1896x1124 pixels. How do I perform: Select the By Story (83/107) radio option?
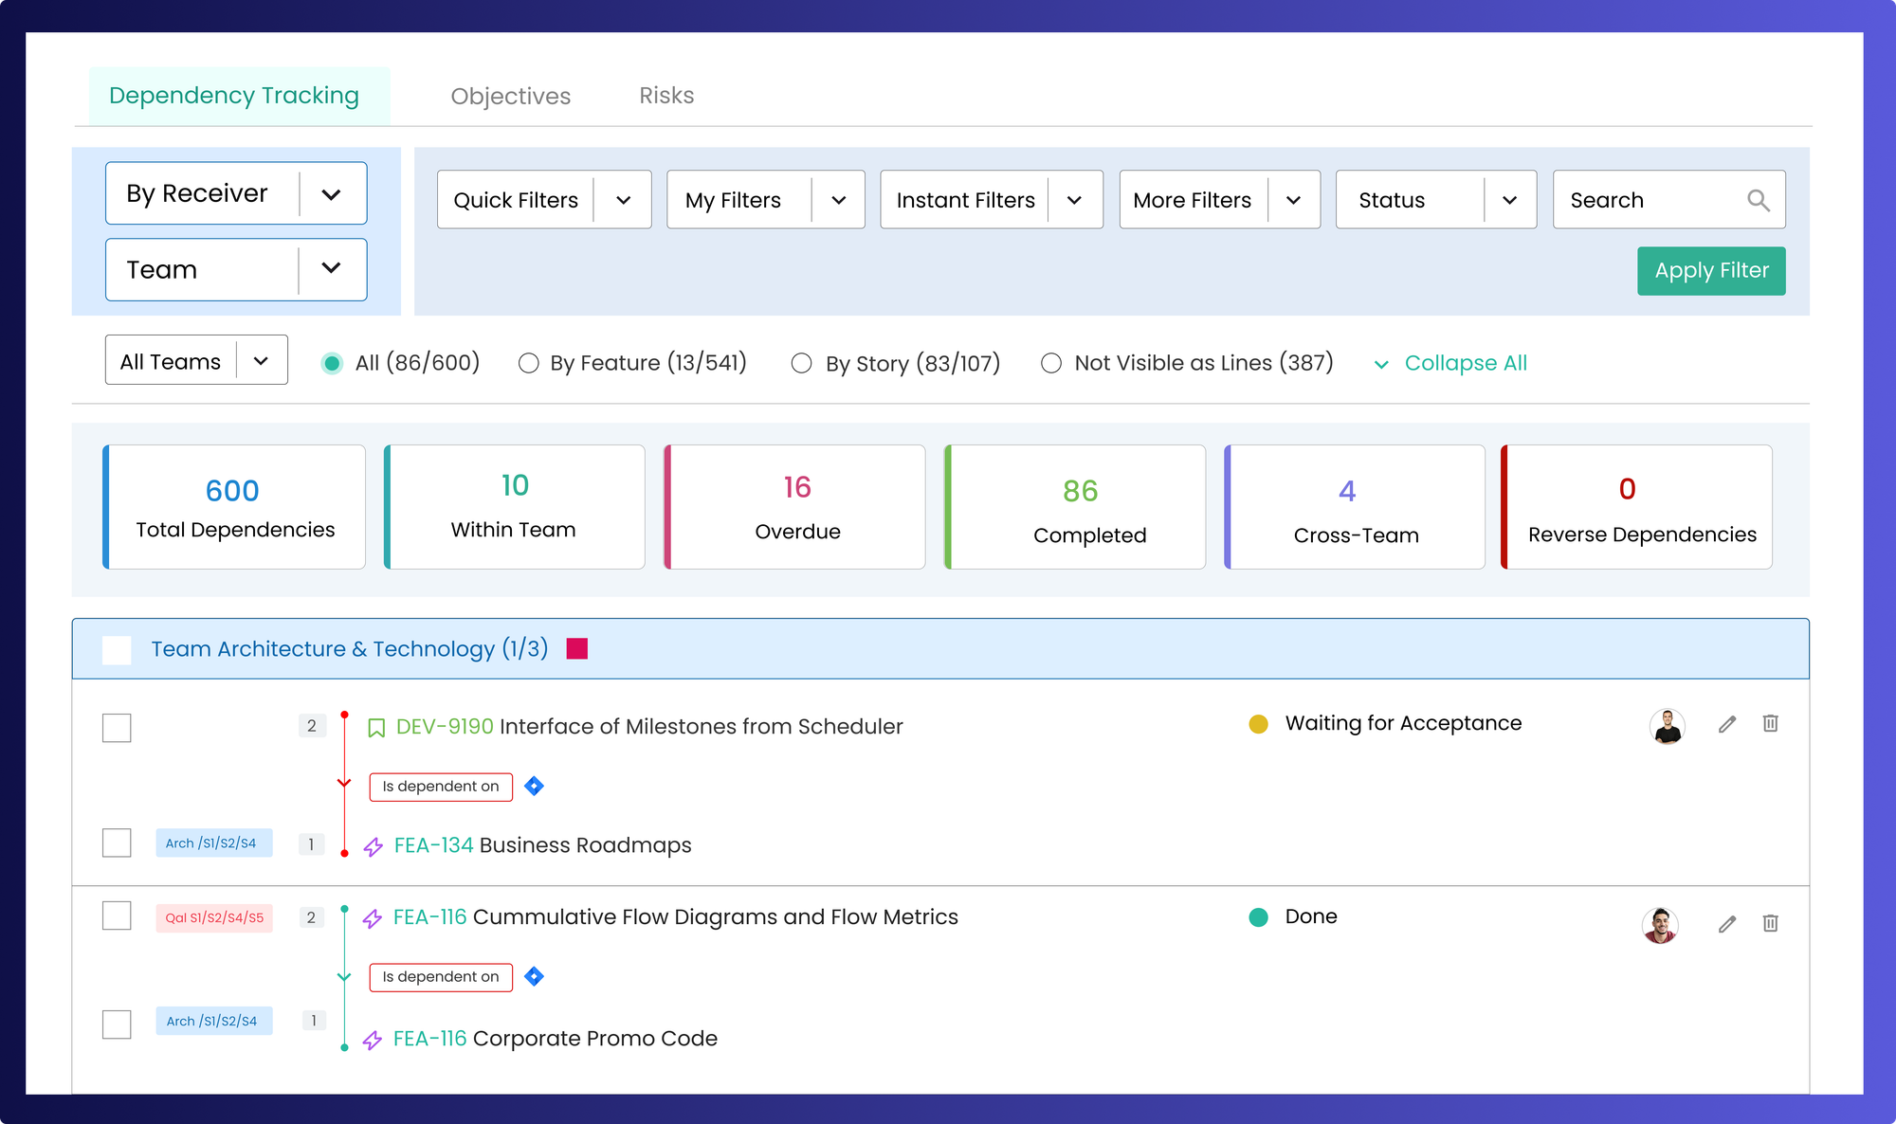tap(801, 362)
